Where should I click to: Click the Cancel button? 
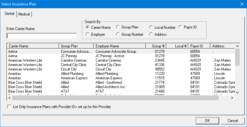click(232, 120)
